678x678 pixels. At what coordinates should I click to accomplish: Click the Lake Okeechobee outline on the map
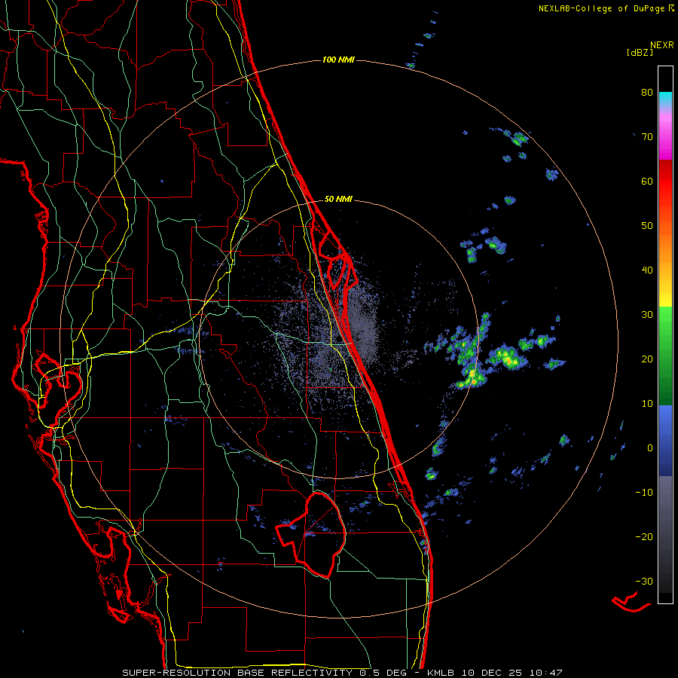[311, 534]
